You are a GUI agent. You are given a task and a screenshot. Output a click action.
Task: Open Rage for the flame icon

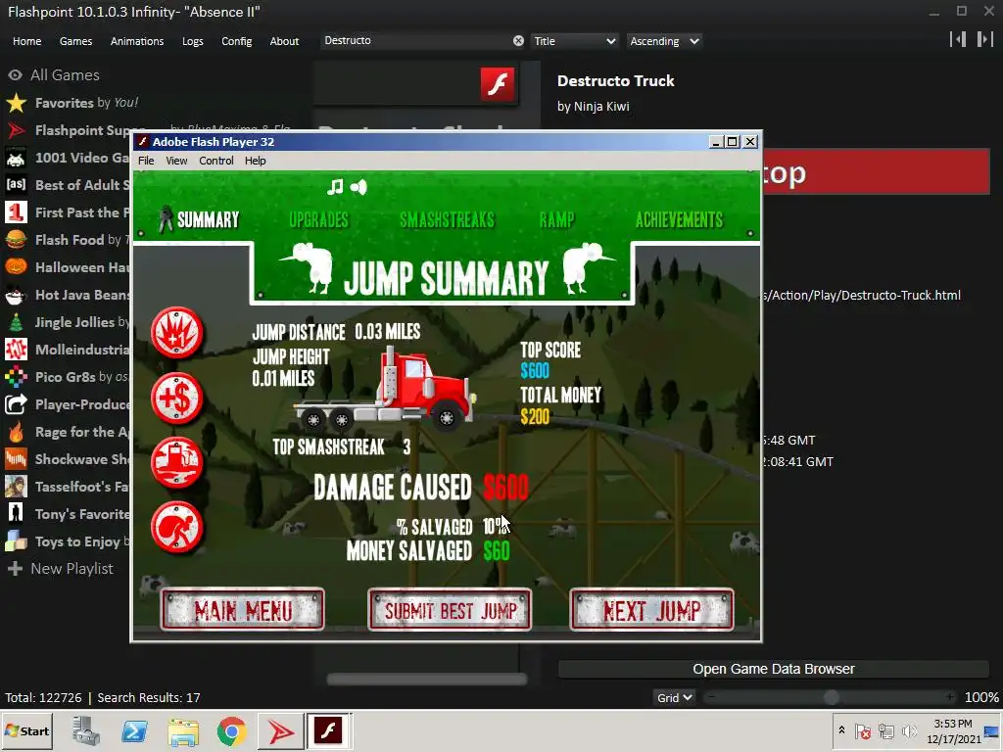(x=16, y=432)
